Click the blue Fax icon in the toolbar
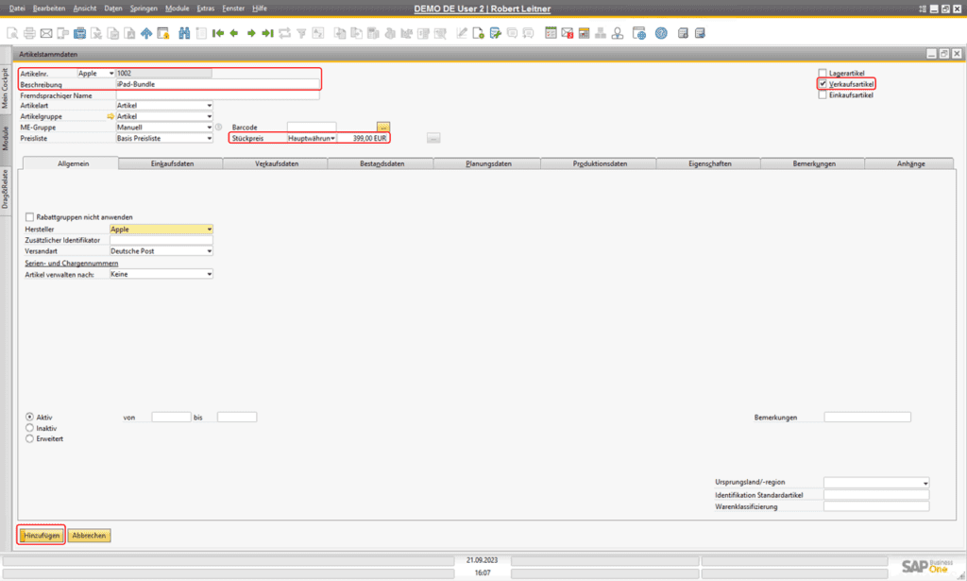Screen dimensions: 967x581 (x=79, y=33)
